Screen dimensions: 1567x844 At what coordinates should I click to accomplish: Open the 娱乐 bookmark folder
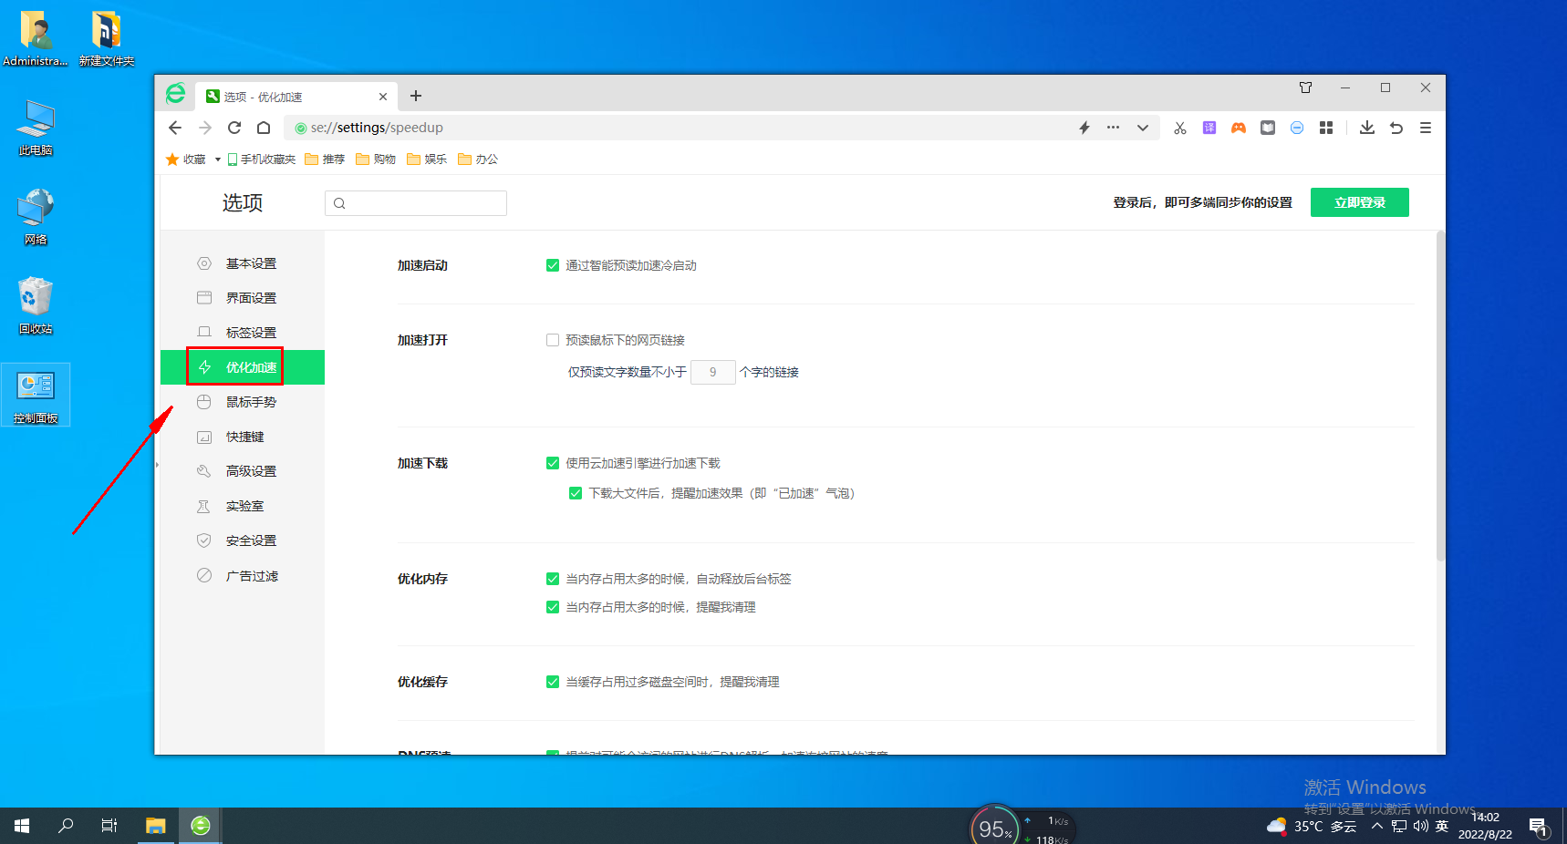tap(427, 160)
